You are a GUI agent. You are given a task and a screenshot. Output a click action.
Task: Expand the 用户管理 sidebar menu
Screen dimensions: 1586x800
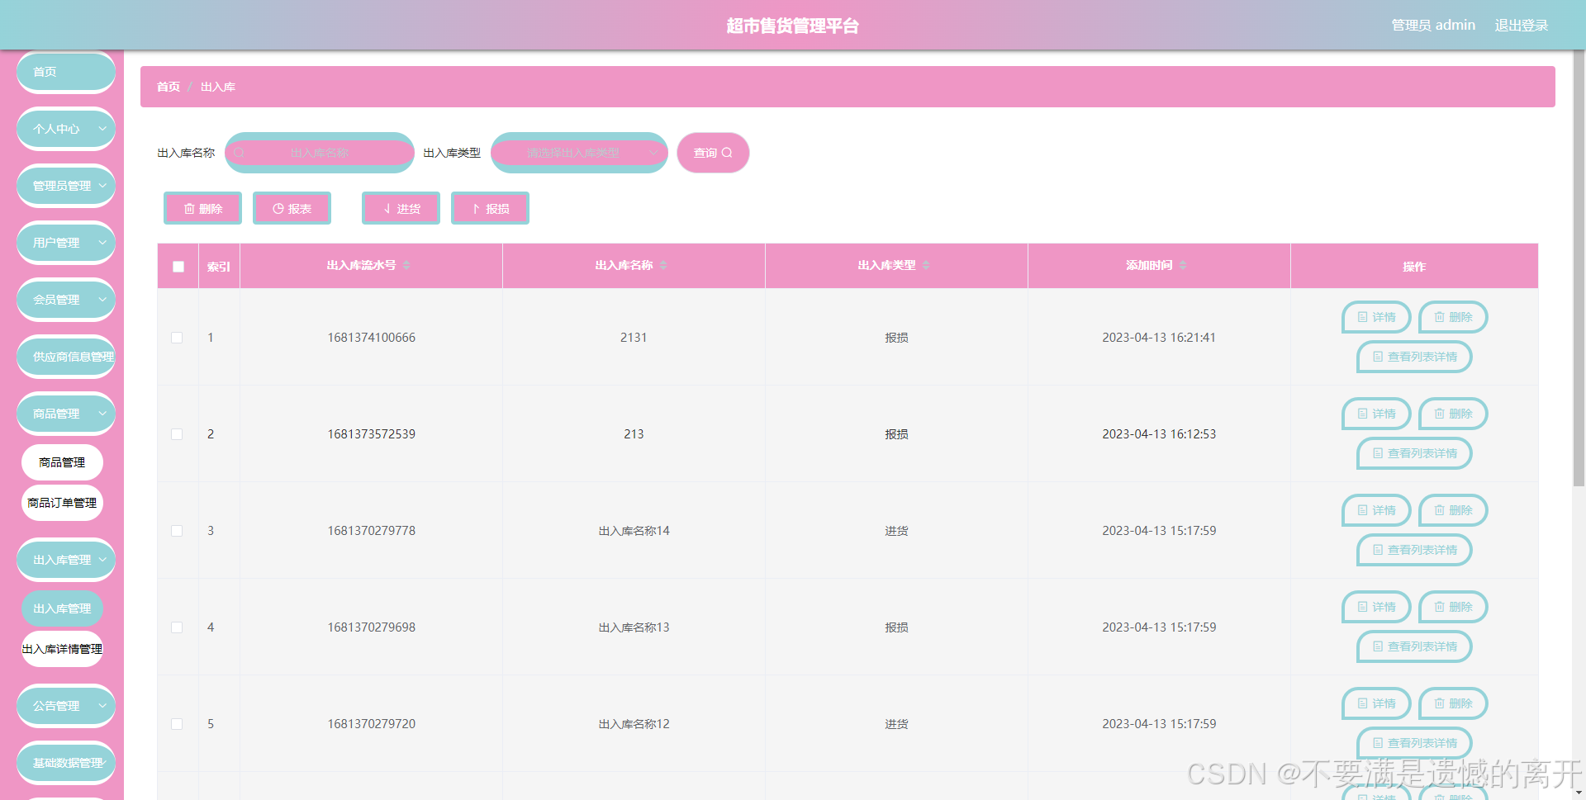pos(66,243)
